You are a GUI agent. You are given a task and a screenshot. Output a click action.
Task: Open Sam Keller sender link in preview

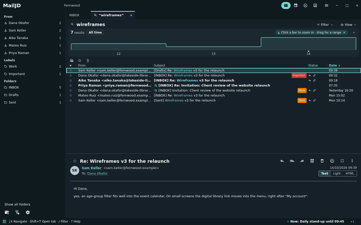tap(92, 168)
